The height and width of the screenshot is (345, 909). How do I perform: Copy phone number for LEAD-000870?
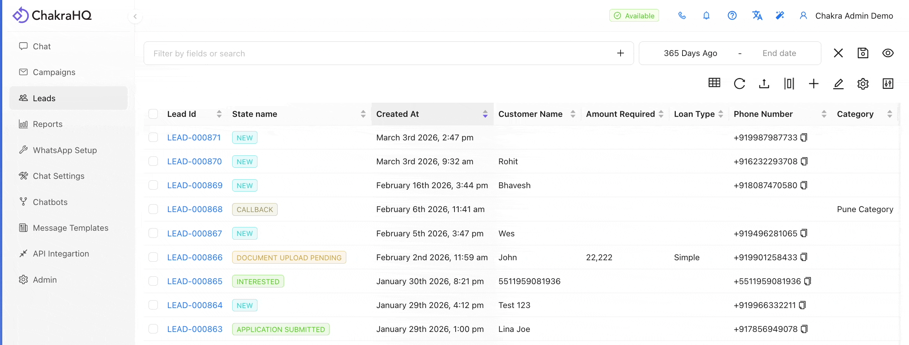coord(805,161)
